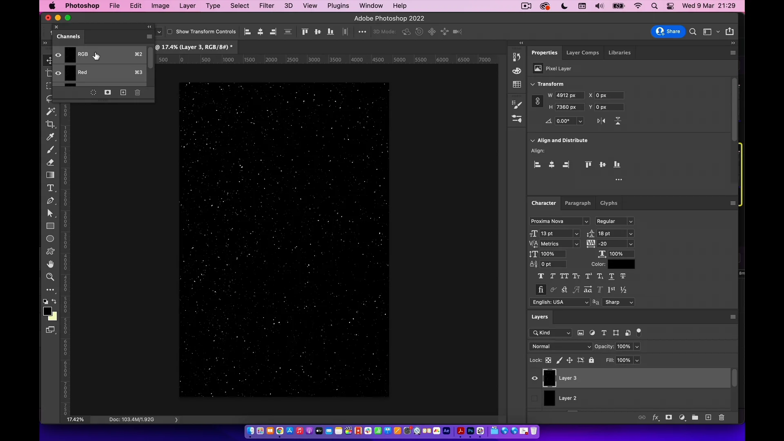Click the add layer mask icon
This screenshot has height=441, width=784.
tap(668, 417)
